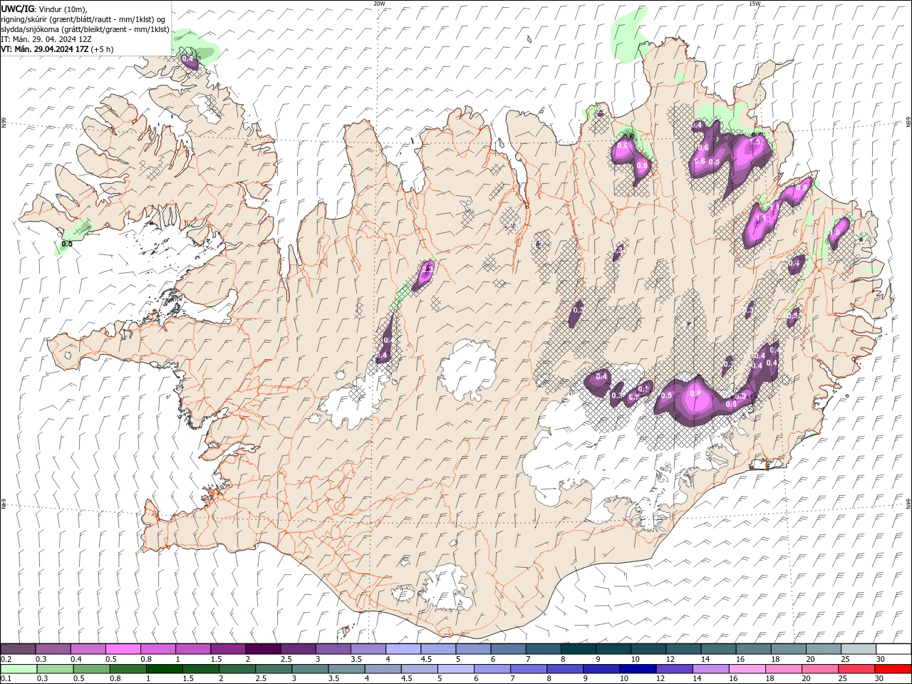The width and height of the screenshot is (912, 684).
Task: Pick the pale pink swatch at 16, lower legend
Action: click(x=746, y=669)
